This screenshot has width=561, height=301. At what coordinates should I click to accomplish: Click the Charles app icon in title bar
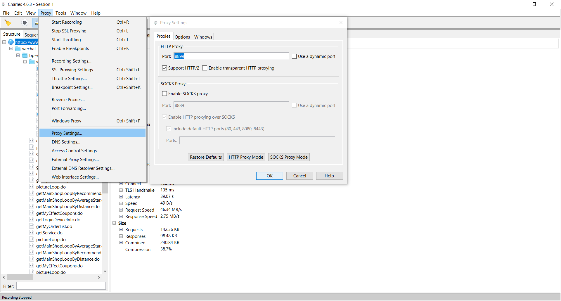tap(4, 4)
